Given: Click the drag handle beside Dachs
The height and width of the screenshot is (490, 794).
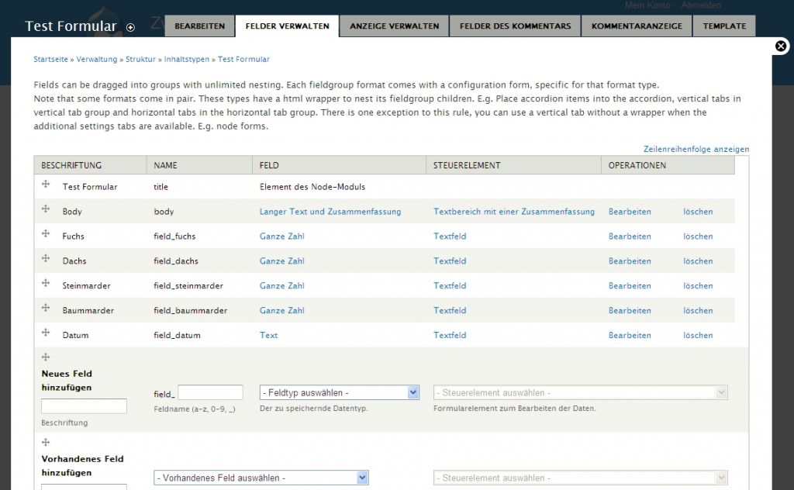Looking at the screenshot, I should (x=46, y=259).
